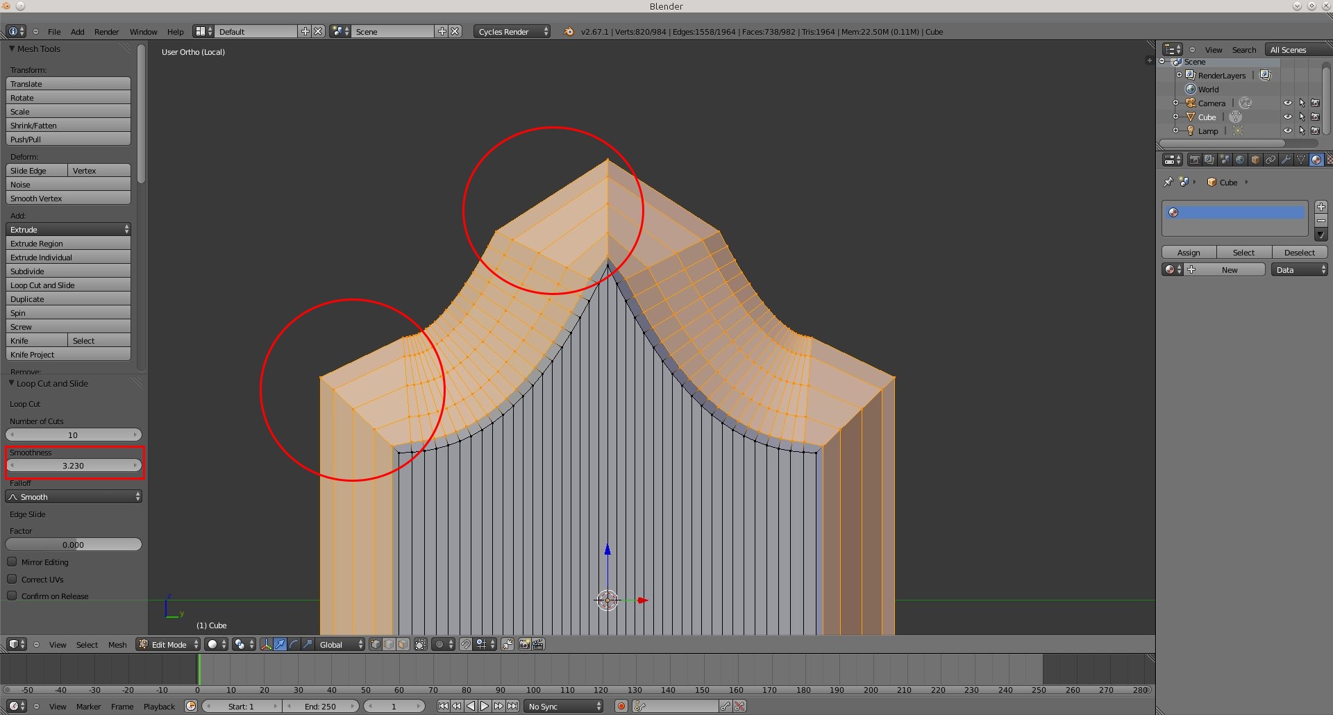The width and height of the screenshot is (1333, 715).
Task: Click the play animation button in timeline
Action: pos(485,706)
